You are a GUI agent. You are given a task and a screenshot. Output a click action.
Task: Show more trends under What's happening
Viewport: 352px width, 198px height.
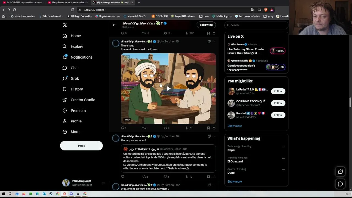[x=235, y=182]
